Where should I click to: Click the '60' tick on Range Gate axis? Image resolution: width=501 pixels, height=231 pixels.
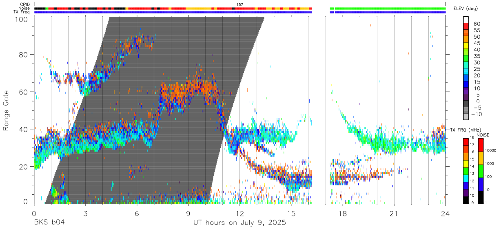(x=24, y=92)
